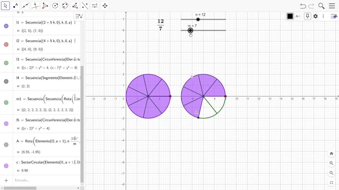The height and width of the screenshot is (190, 339).
Task: Click the n = 12 slider handle
Action: coord(198,19)
